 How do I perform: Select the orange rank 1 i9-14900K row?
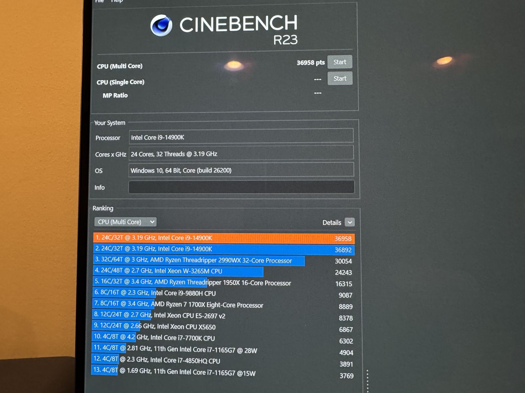pos(224,238)
